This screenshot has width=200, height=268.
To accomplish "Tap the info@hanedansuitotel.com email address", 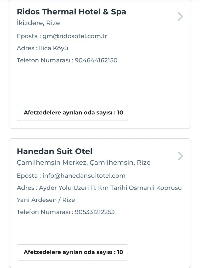I will point(84,176).
